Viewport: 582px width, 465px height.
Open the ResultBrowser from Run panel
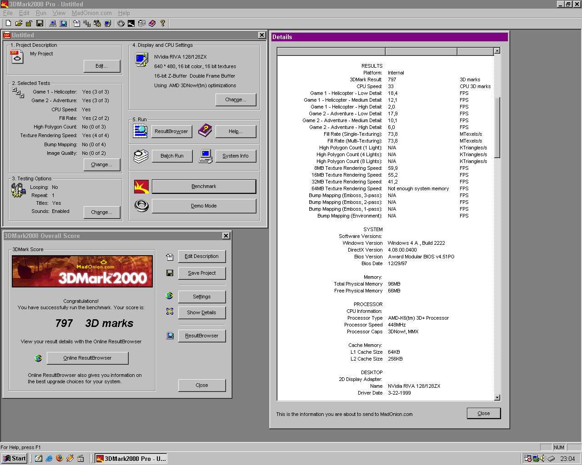coord(171,131)
